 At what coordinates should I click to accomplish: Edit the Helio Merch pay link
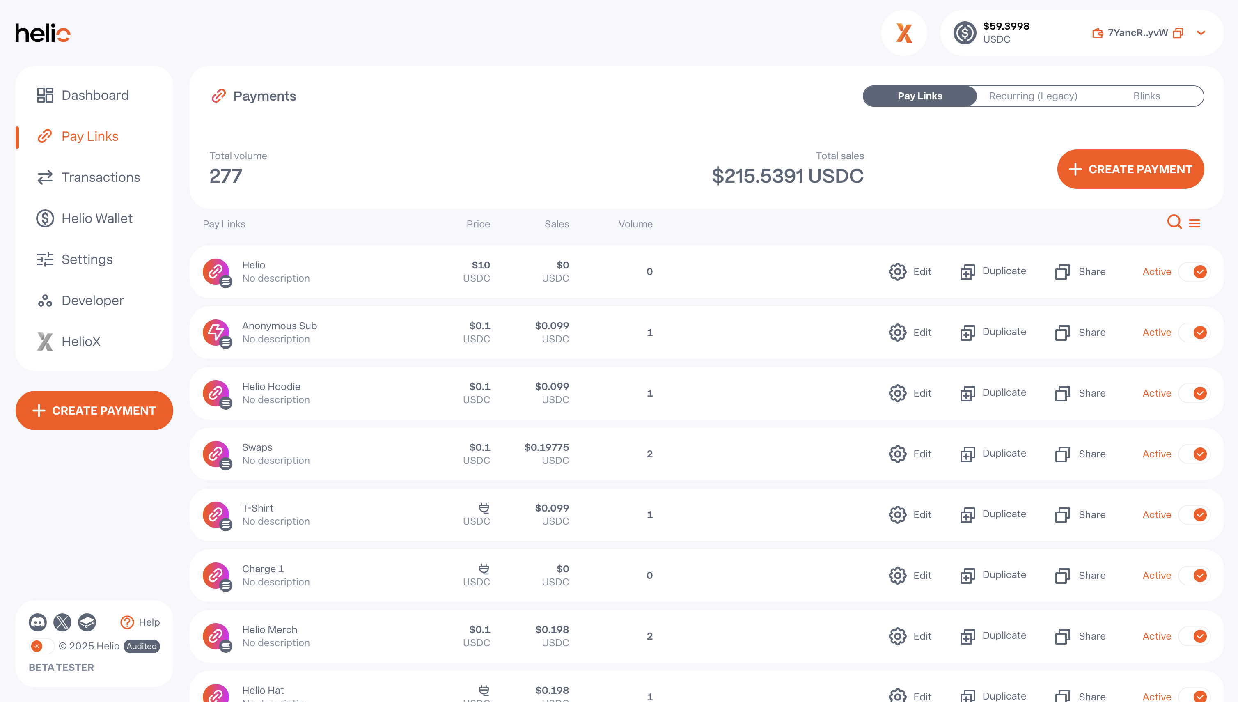(x=910, y=636)
